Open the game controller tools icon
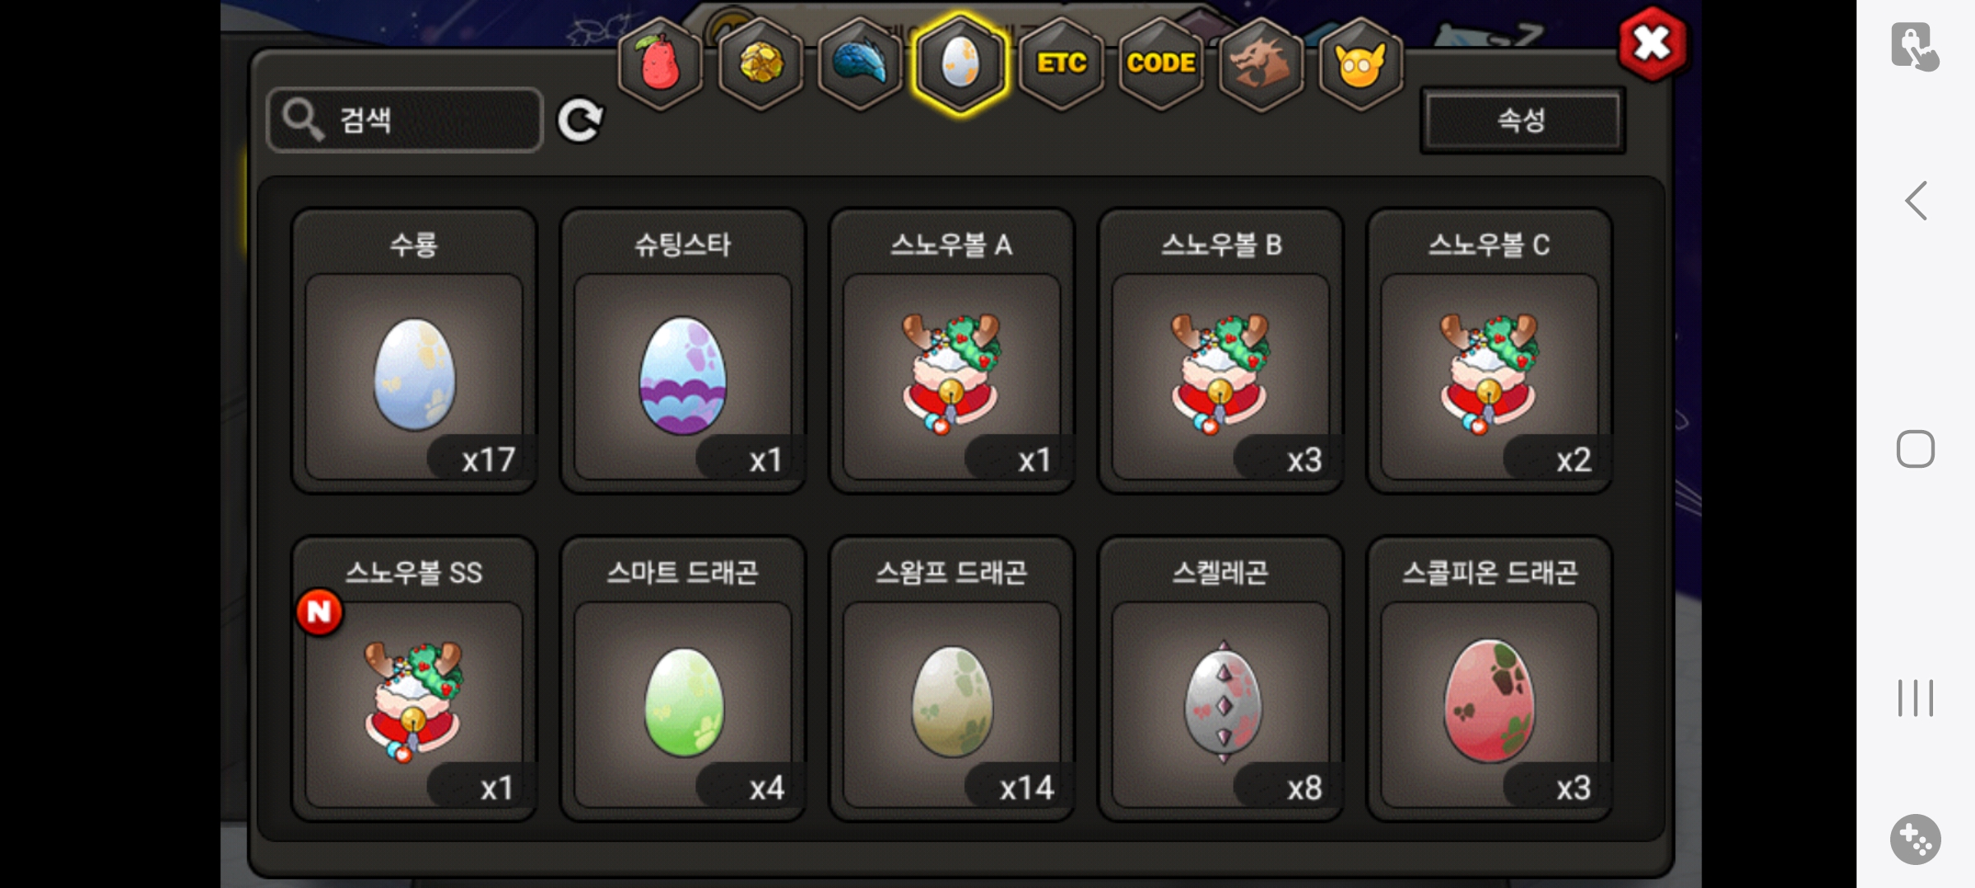 click(1916, 839)
